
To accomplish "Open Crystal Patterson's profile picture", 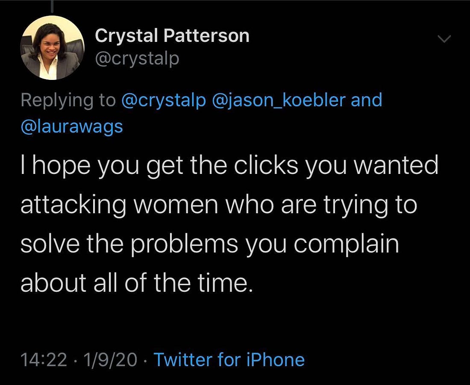I will 52,48.
